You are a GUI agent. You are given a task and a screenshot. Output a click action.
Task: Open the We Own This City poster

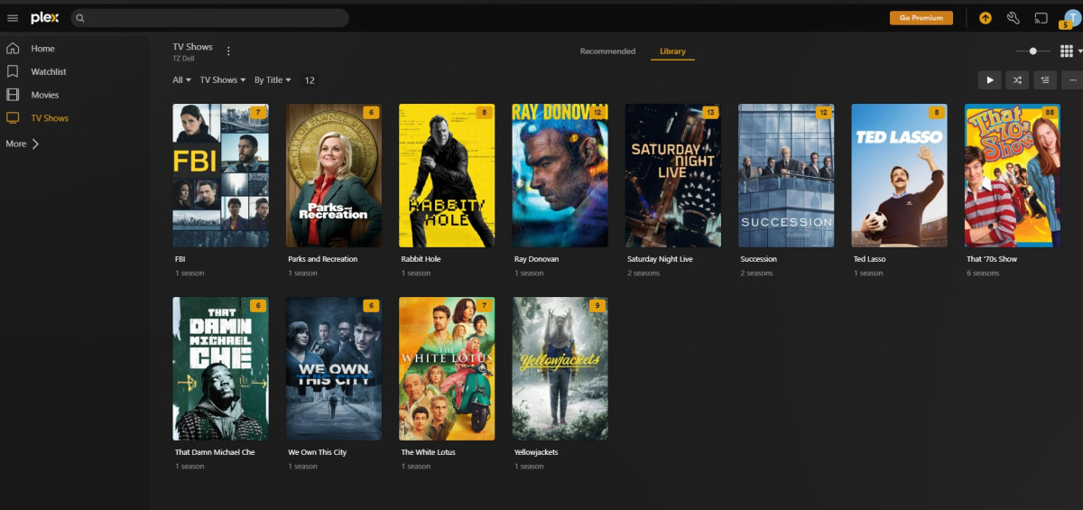334,368
